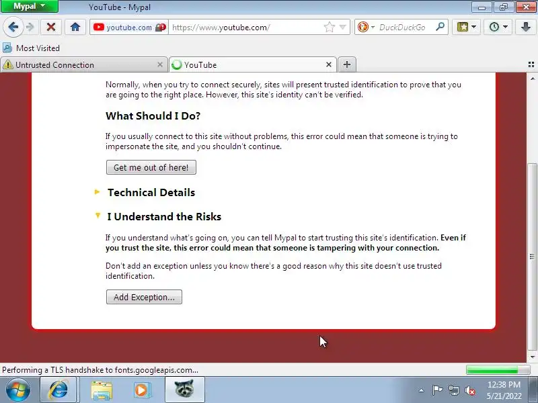Image resolution: width=538 pixels, height=403 pixels.
Task: Open a new tab with plus button
Action: click(x=347, y=64)
